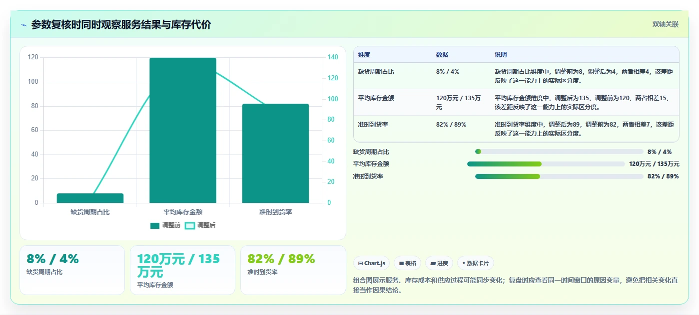Select the 数据卡片 tag
The image size is (699, 315).
pos(476,263)
